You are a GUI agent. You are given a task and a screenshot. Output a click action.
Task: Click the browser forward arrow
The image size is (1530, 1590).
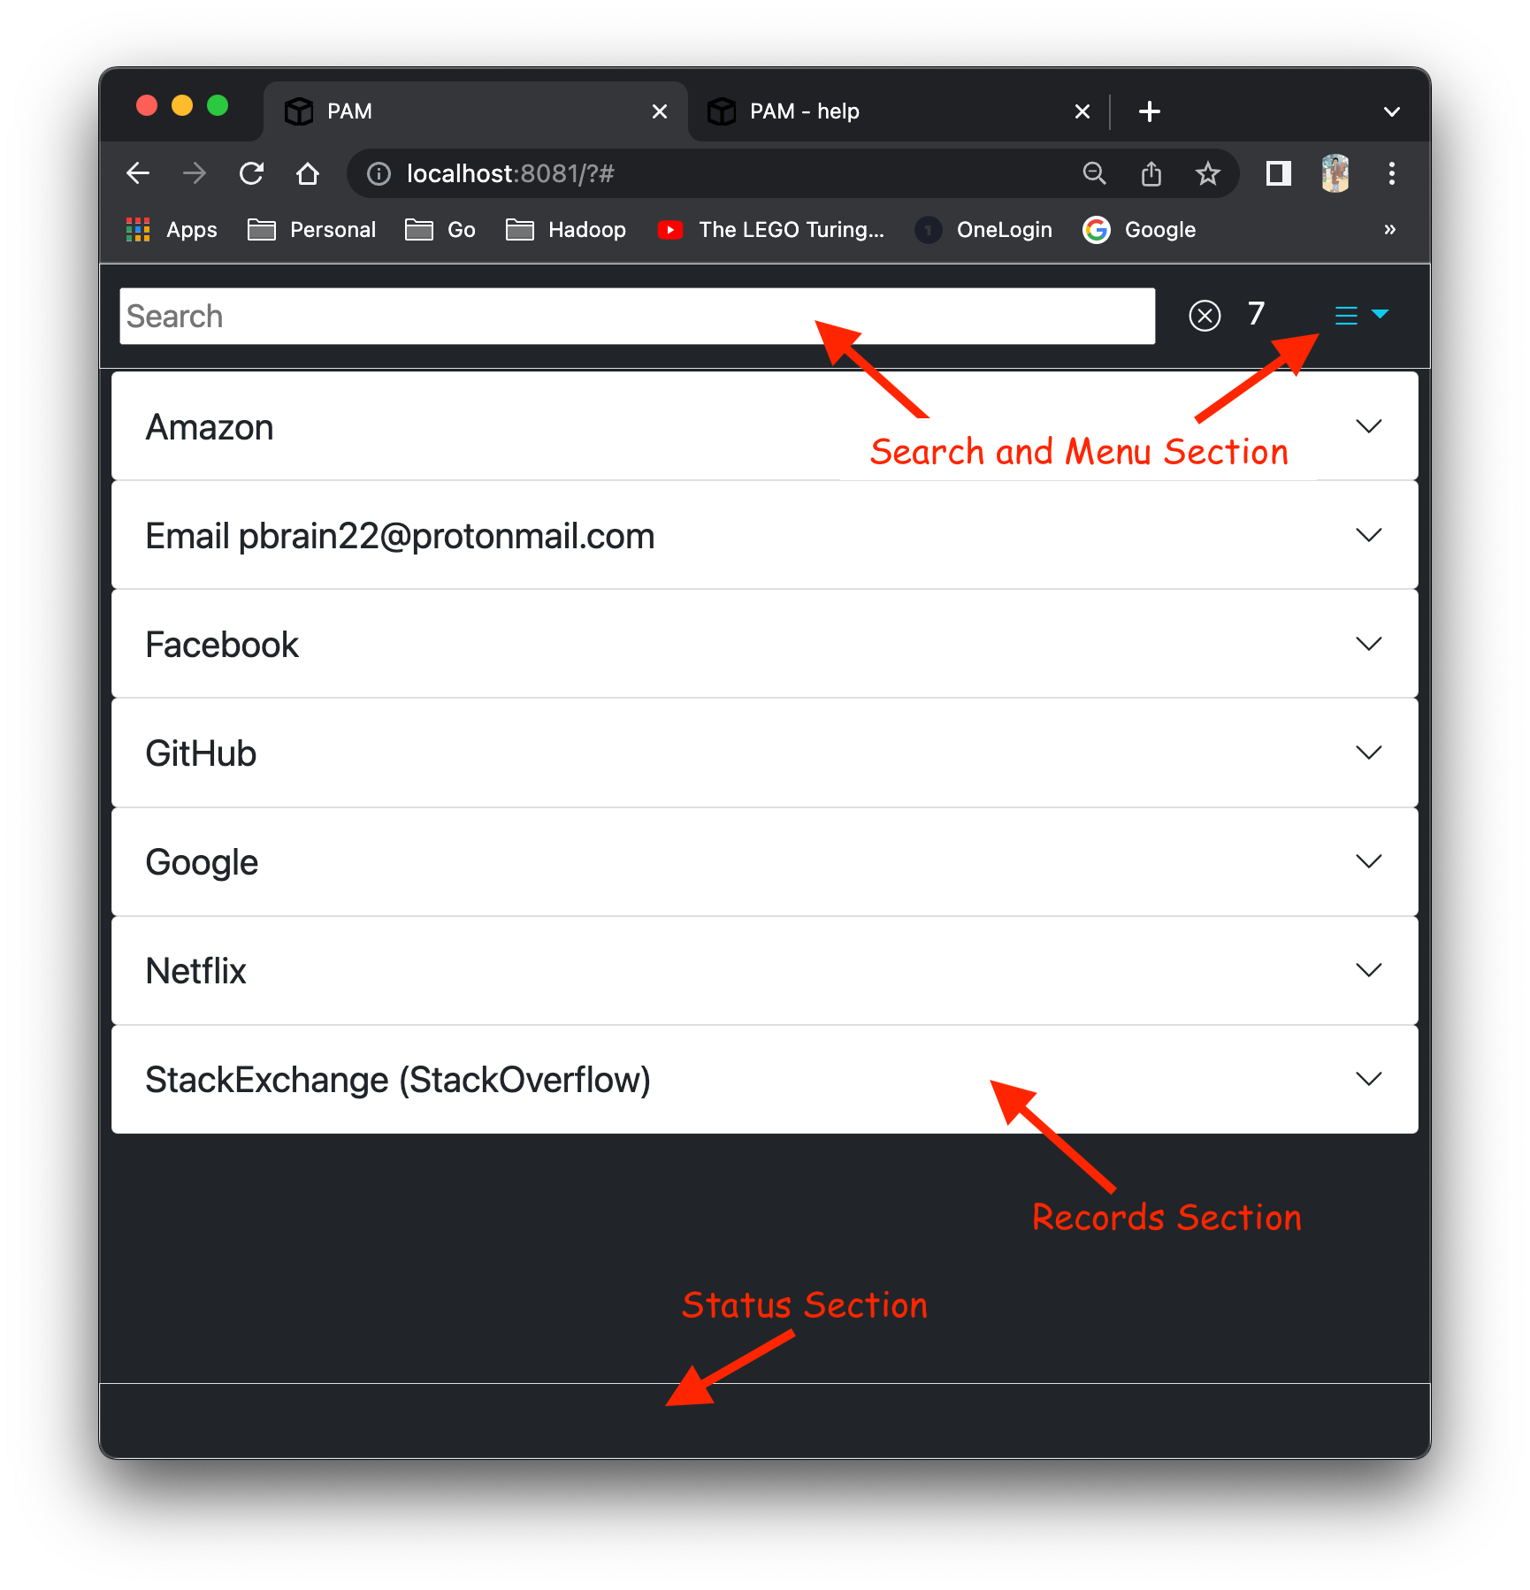pyautogui.click(x=195, y=173)
